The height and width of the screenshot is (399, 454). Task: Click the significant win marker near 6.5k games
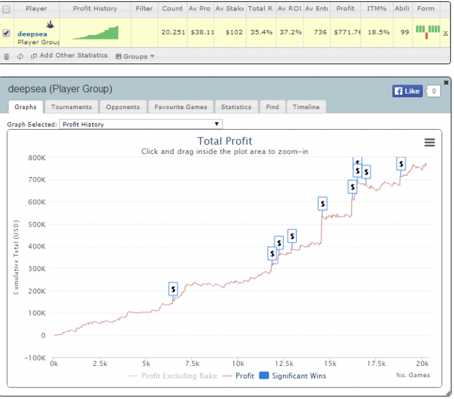[x=173, y=289]
